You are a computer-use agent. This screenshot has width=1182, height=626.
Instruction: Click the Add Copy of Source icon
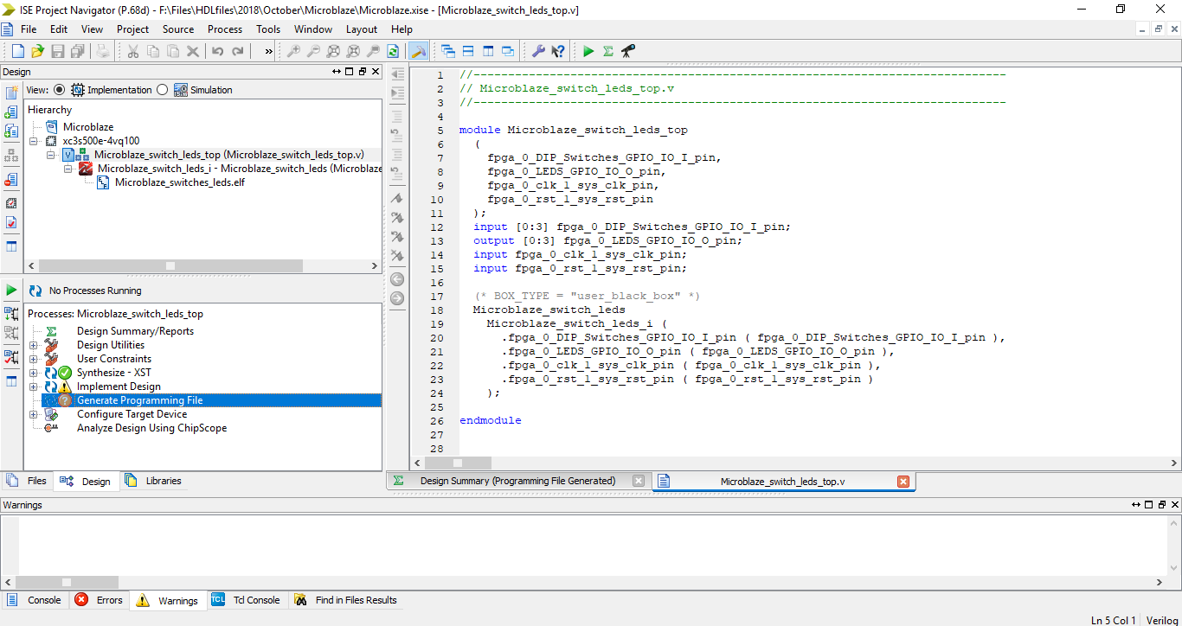pyautogui.click(x=11, y=131)
